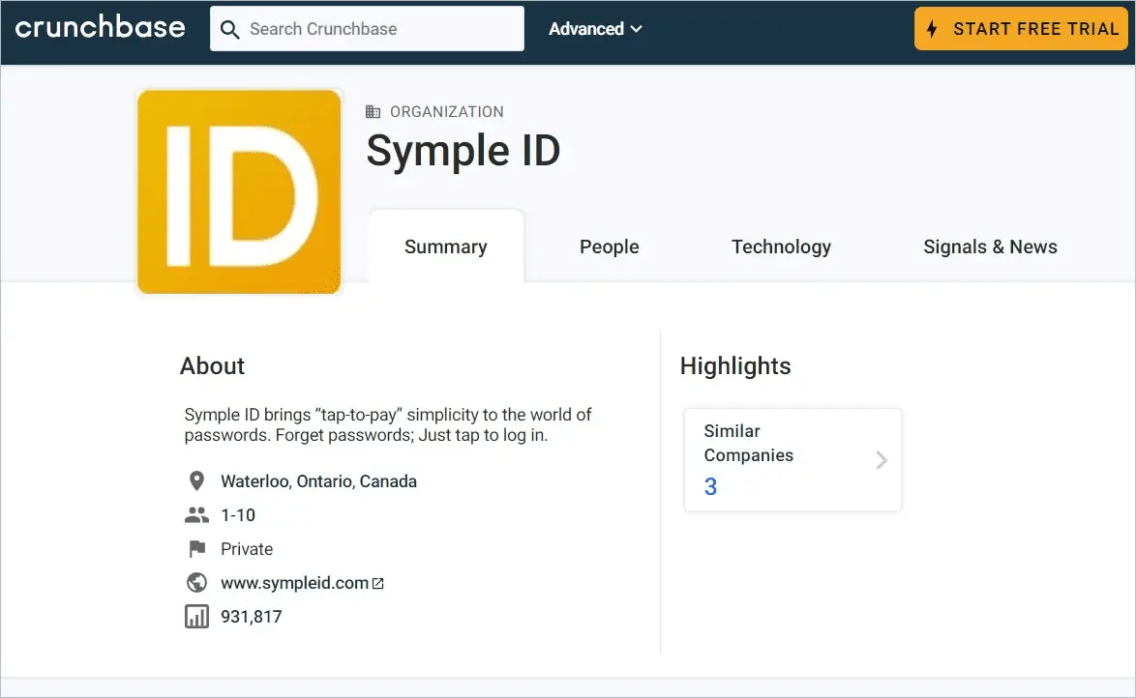Click the Similar Companies count 3
1136x698 pixels.
pyautogui.click(x=710, y=486)
